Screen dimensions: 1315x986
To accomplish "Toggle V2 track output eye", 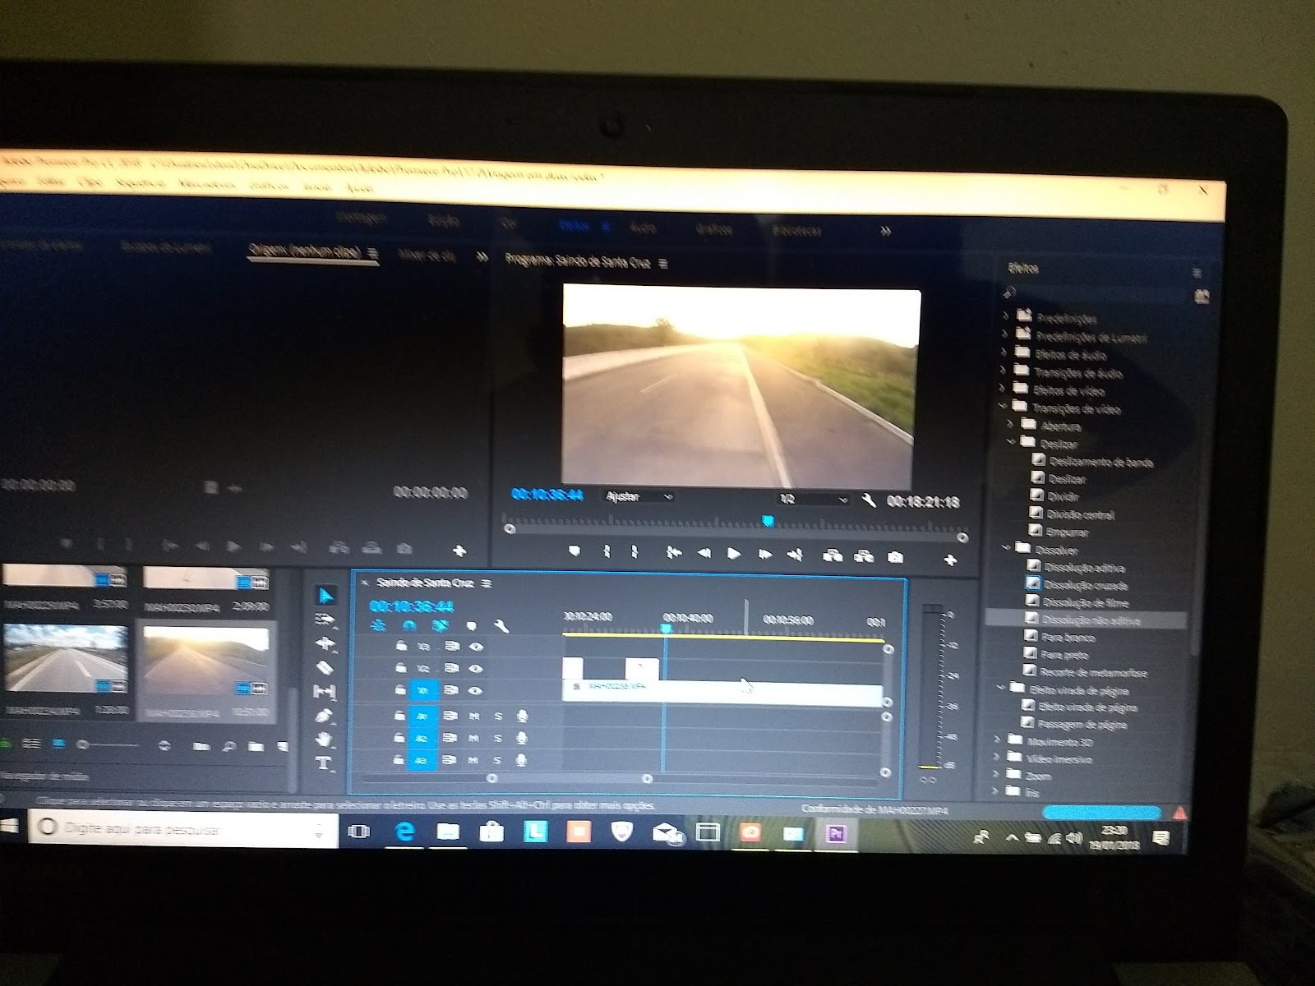I will (476, 669).
